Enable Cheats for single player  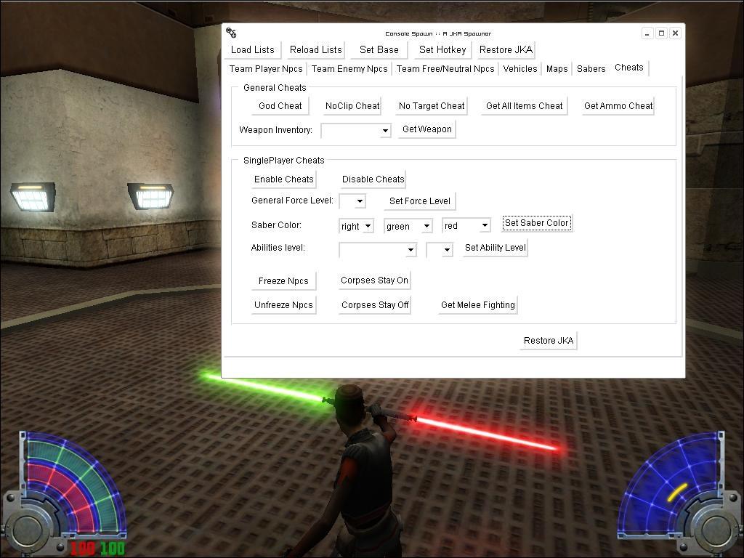click(x=284, y=179)
